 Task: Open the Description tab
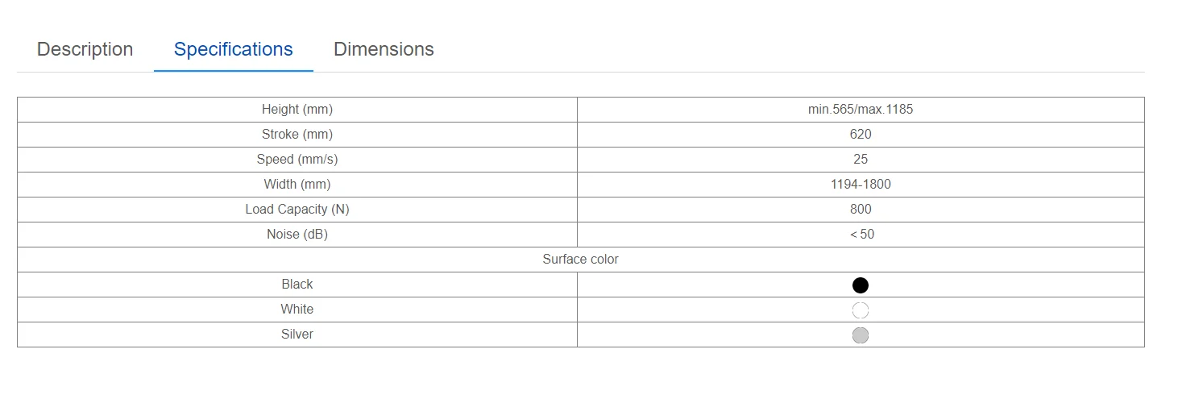[x=85, y=49]
